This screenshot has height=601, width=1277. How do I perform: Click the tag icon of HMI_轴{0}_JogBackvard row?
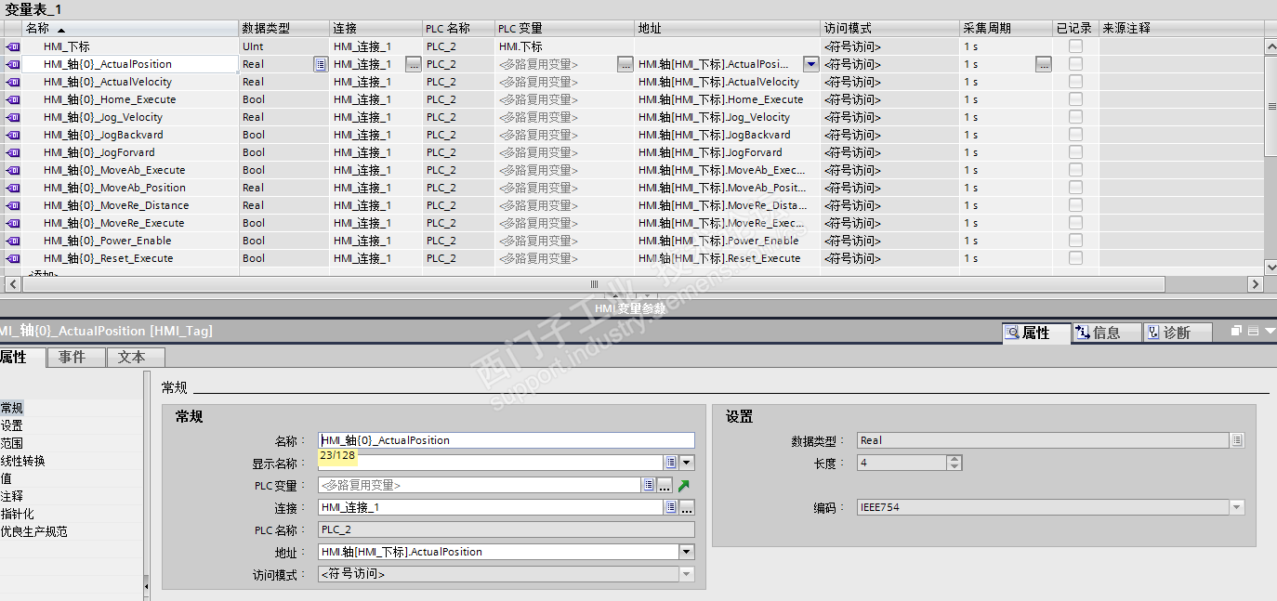click(12, 135)
